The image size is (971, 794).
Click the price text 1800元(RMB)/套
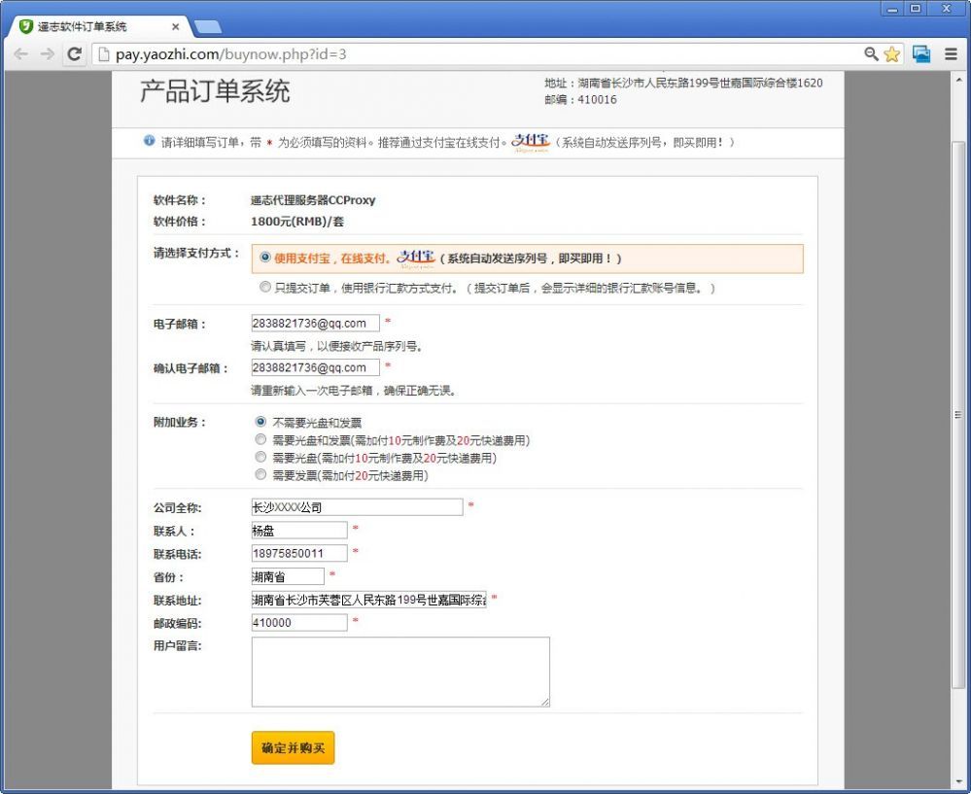(x=297, y=222)
